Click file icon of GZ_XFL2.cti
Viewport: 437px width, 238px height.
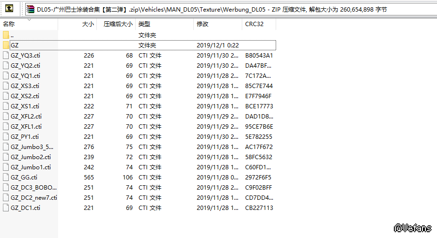pyautogui.click(x=6, y=117)
